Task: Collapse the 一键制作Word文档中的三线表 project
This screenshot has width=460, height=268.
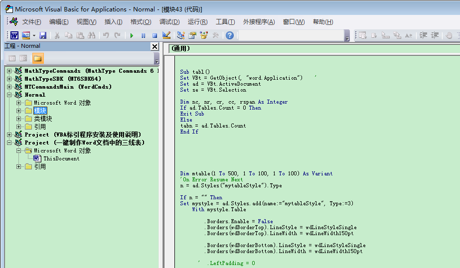Action: pos(9,142)
